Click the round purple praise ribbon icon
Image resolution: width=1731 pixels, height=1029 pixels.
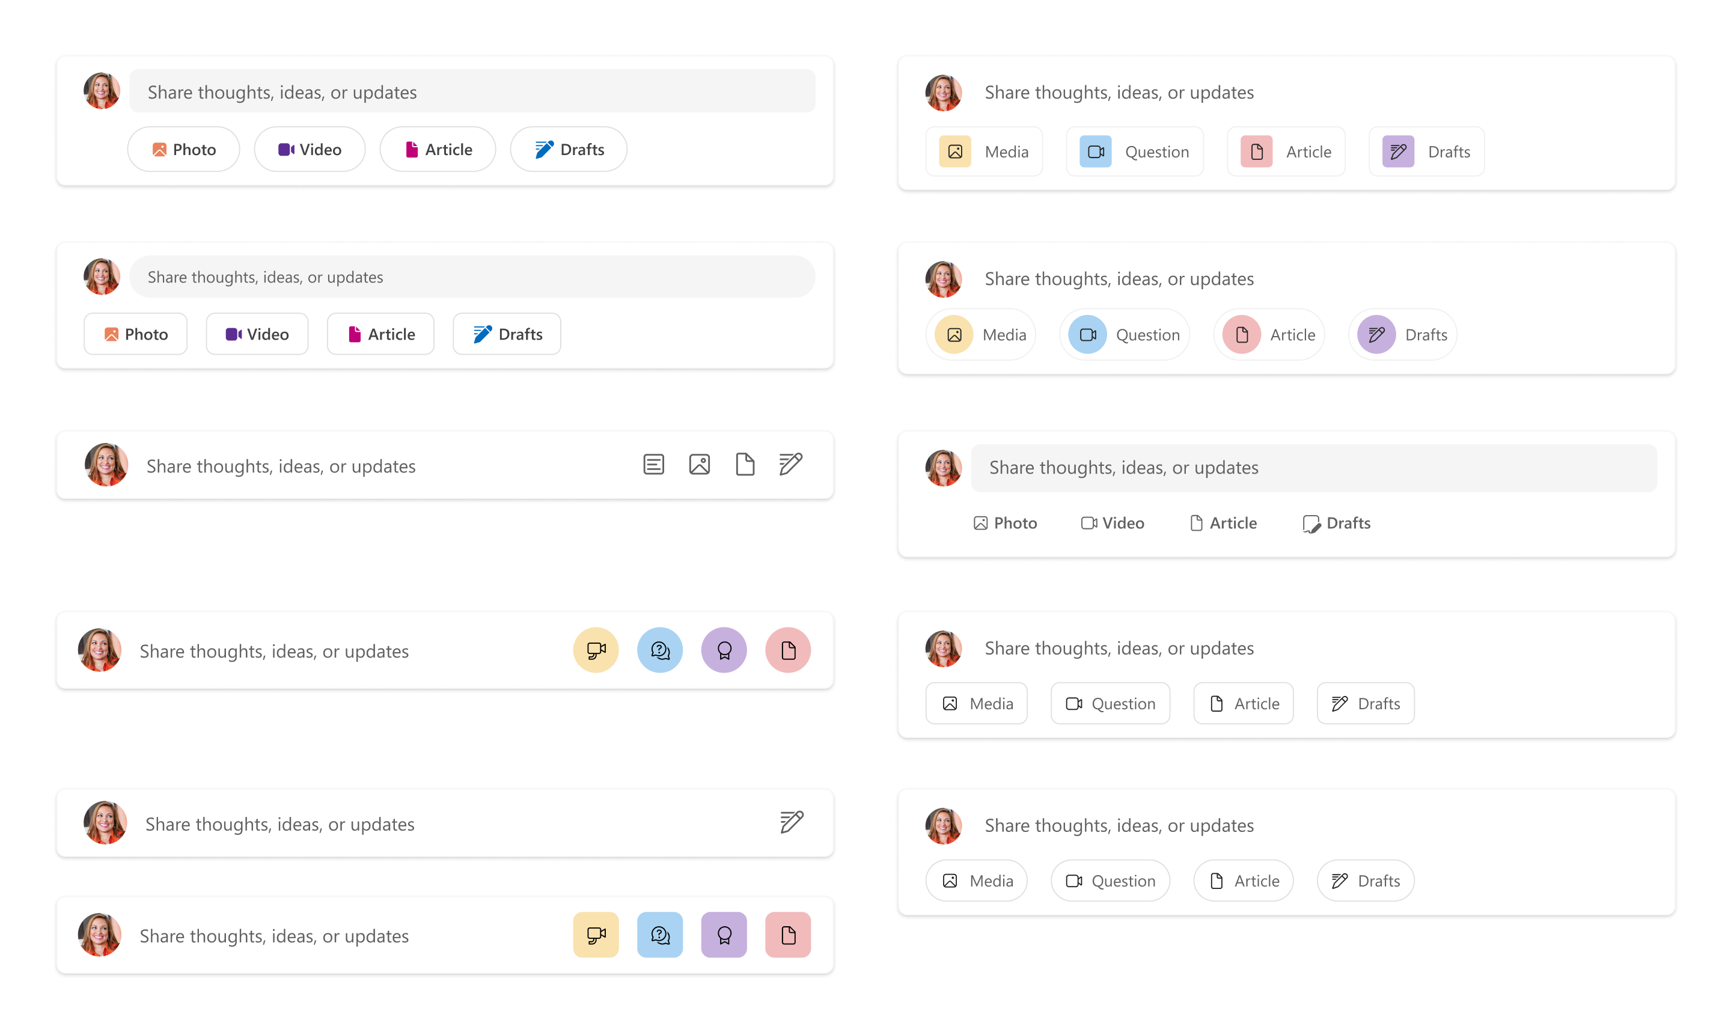tap(723, 650)
